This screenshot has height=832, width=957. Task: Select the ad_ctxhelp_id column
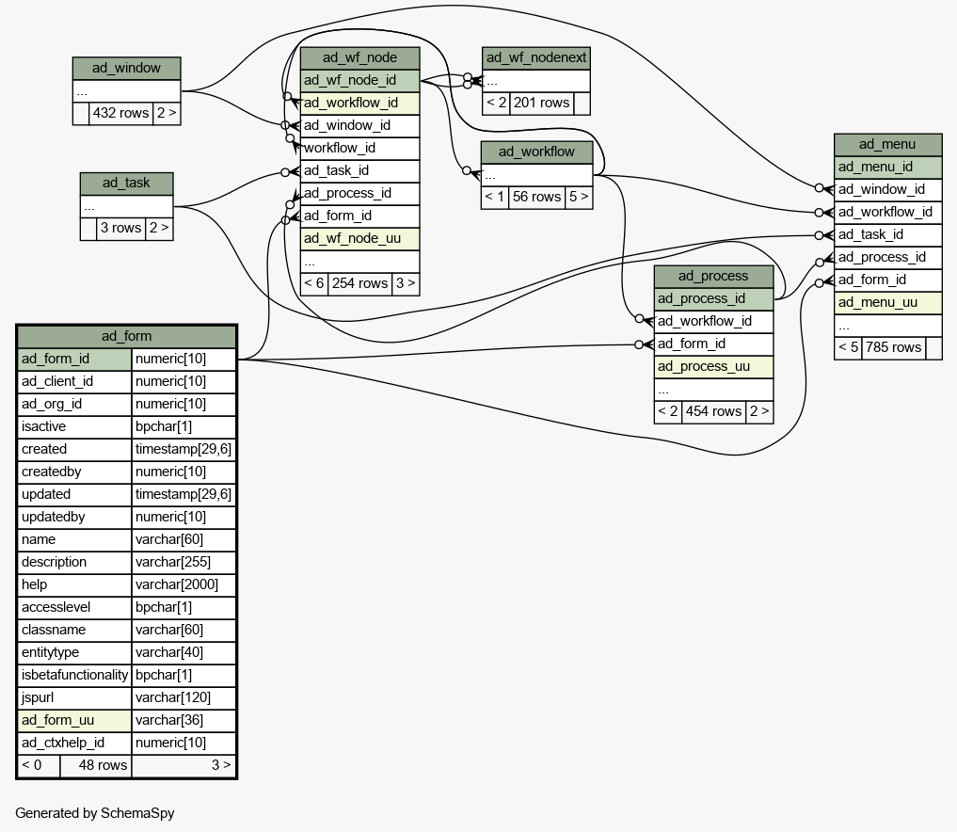tap(74, 743)
